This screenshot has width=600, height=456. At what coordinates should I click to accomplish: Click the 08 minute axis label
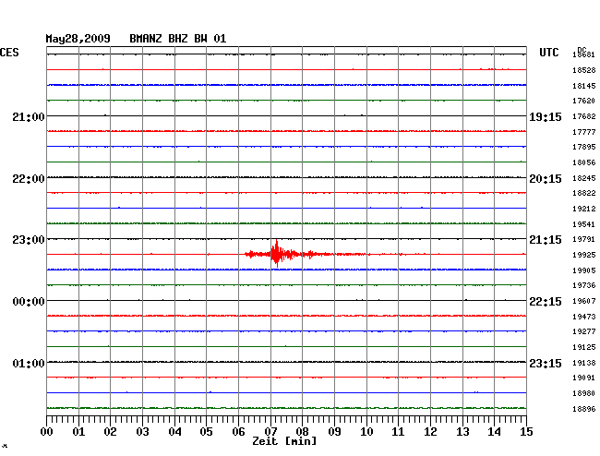pos(302,432)
